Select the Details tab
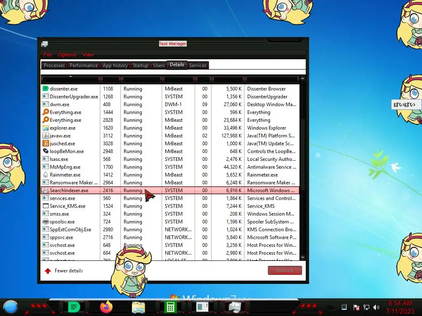The width and height of the screenshot is (422, 316). tap(177, 65)
